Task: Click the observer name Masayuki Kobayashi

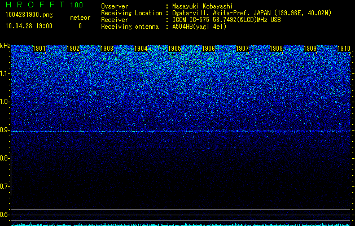Action: pos(203,6)
